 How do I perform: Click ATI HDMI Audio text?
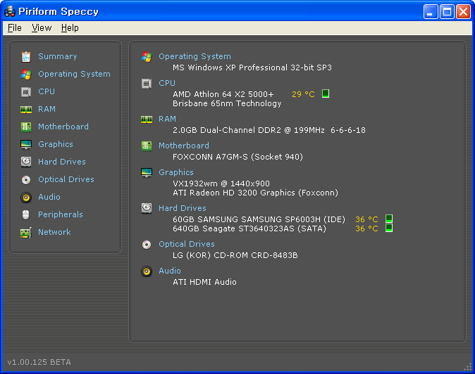[x=204, y=282]
